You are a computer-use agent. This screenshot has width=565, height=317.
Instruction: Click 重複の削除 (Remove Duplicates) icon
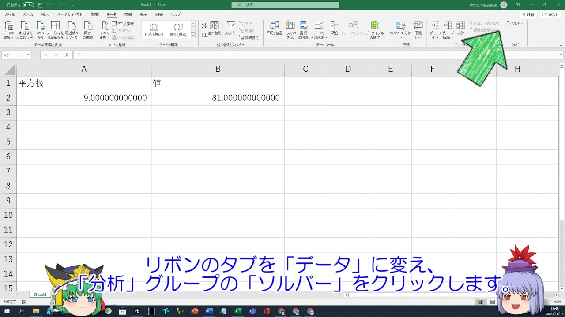pos(304,30)
